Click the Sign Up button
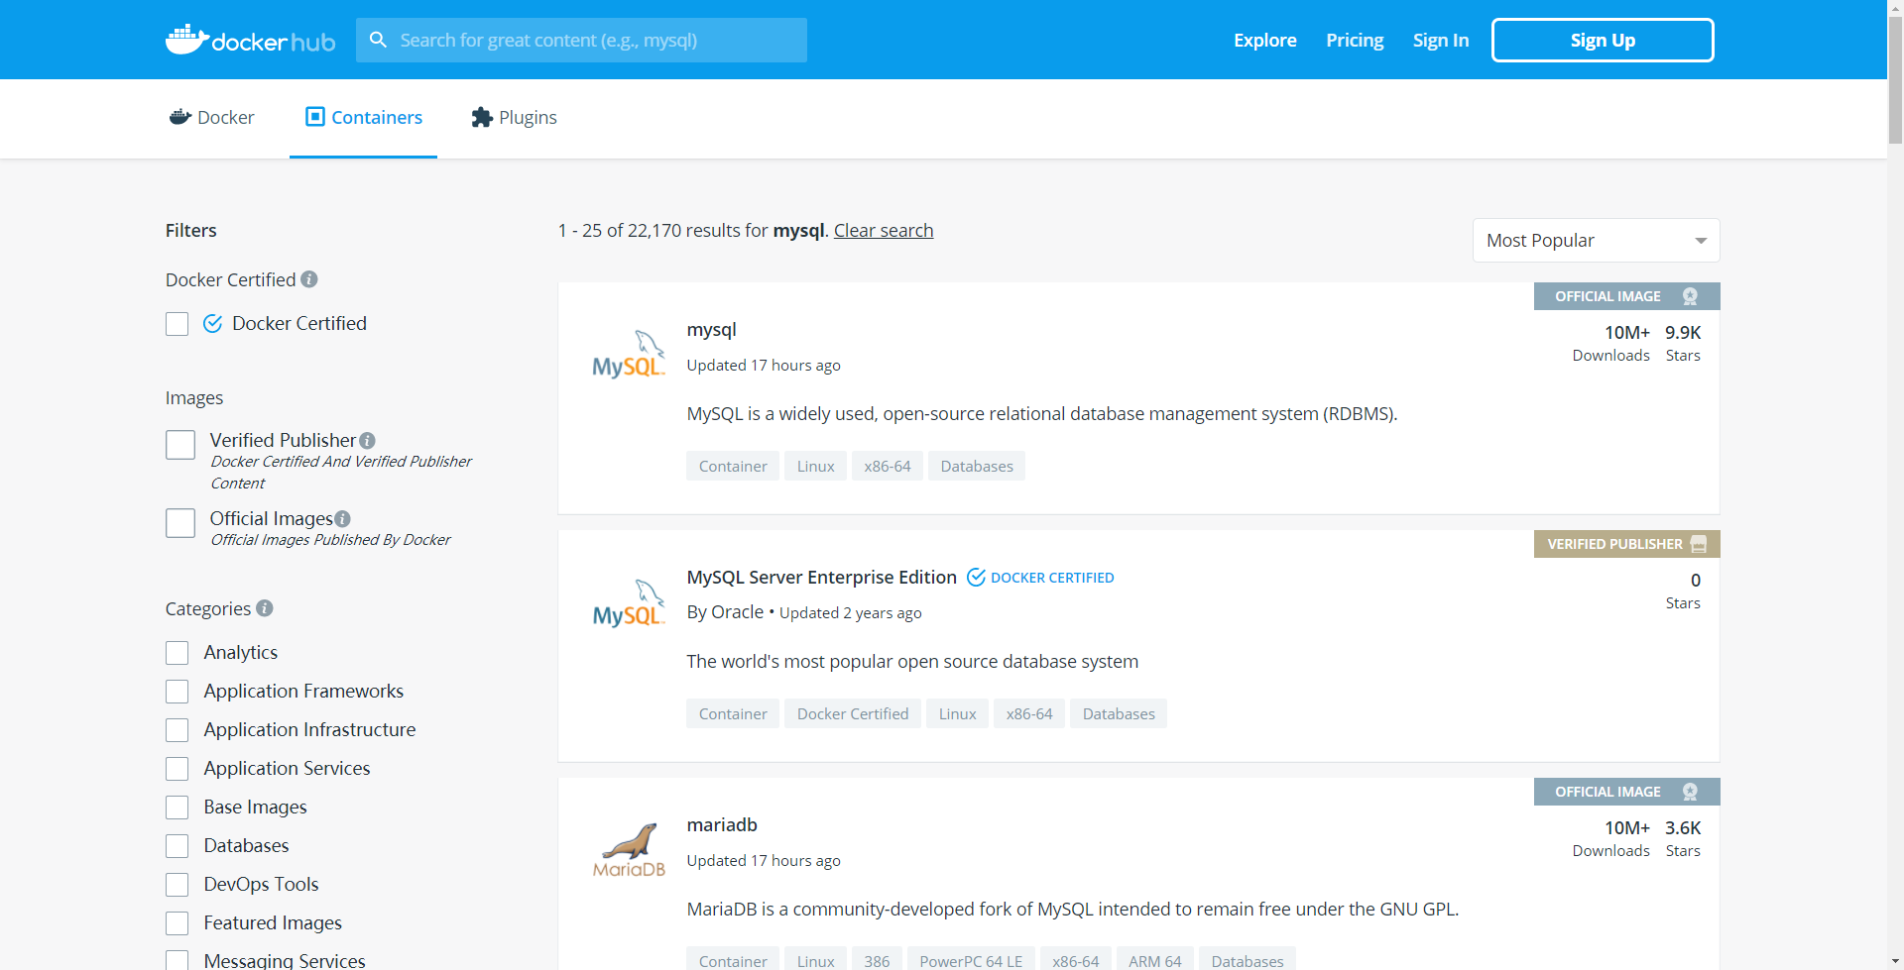Image resolution: width=1904 pixels, height=970 pixels. pyautogui.click(x=1603, y=40)
